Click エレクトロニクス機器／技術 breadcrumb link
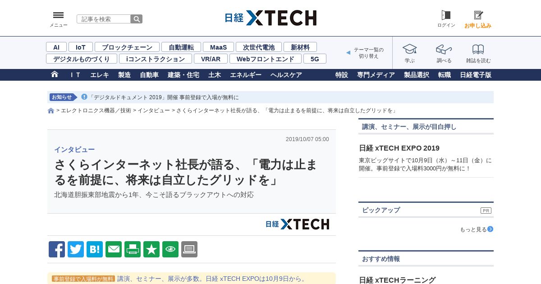The height and width of the screenshot is (284, 541). [x=96, y=110]
